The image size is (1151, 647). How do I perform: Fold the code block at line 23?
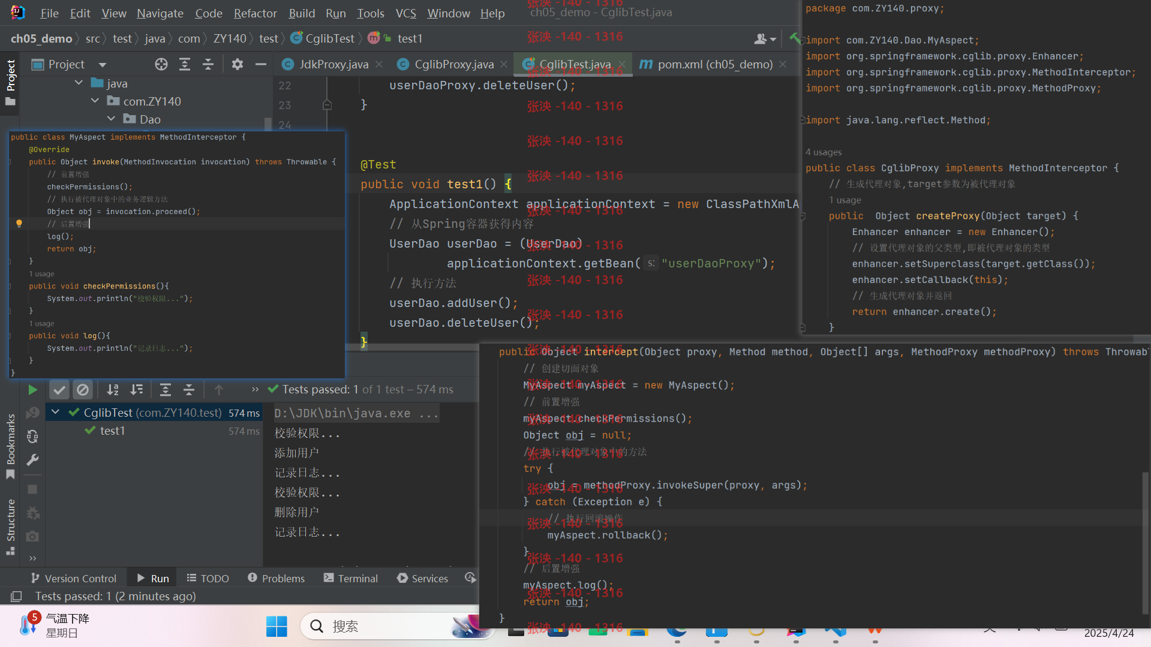327,105
